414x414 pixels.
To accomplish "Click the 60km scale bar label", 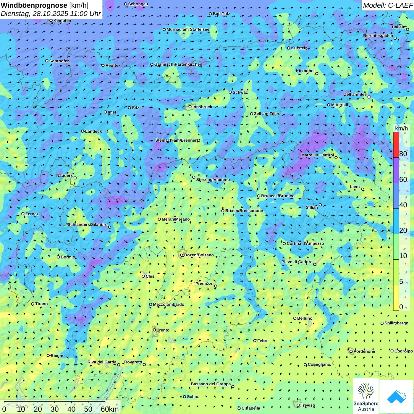I will click(110, 409).
